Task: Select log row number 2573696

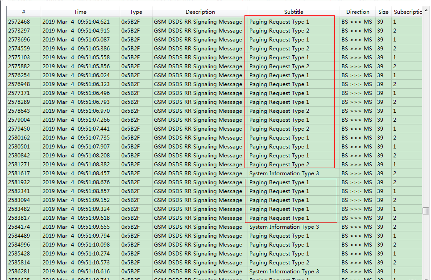Action: tap(214, 40)
